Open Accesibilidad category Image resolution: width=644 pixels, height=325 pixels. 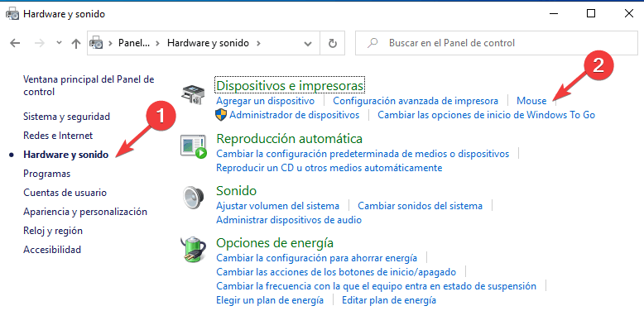coord(52,250)
